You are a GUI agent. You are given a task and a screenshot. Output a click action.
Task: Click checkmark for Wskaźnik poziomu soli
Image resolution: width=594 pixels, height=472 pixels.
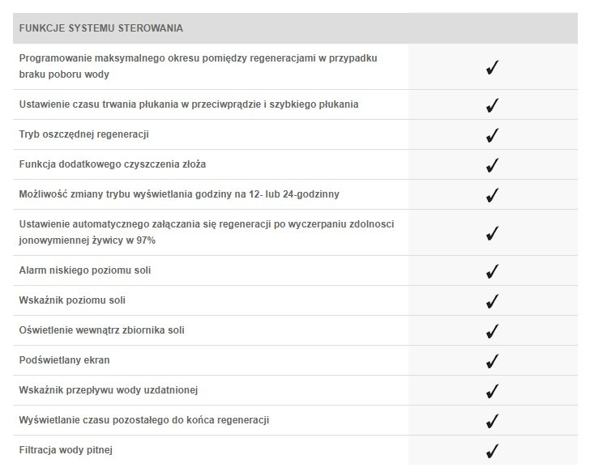click(x=492, y=301)
